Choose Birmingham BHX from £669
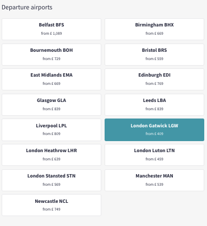207x226 pixels. [154, 29]
